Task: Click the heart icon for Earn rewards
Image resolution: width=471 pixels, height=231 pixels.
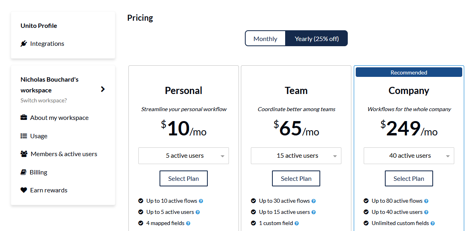Action: coord(24,190)
